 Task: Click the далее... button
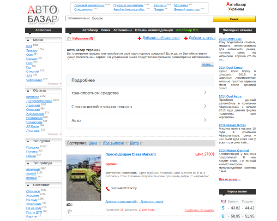207,64
